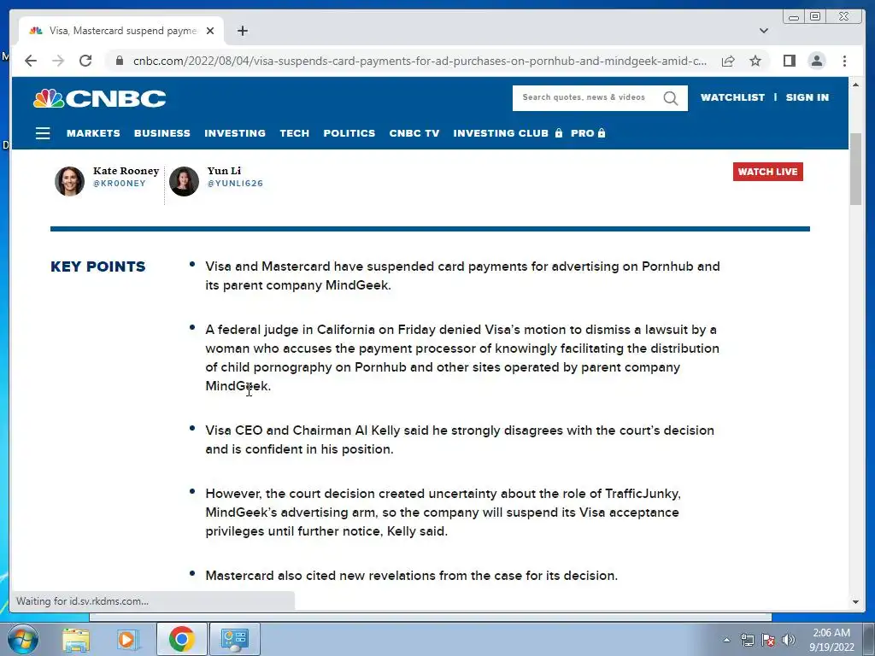875x656 pixels.
Task: Click the Investing Club lock icon
Action: [x=559, y=132]
